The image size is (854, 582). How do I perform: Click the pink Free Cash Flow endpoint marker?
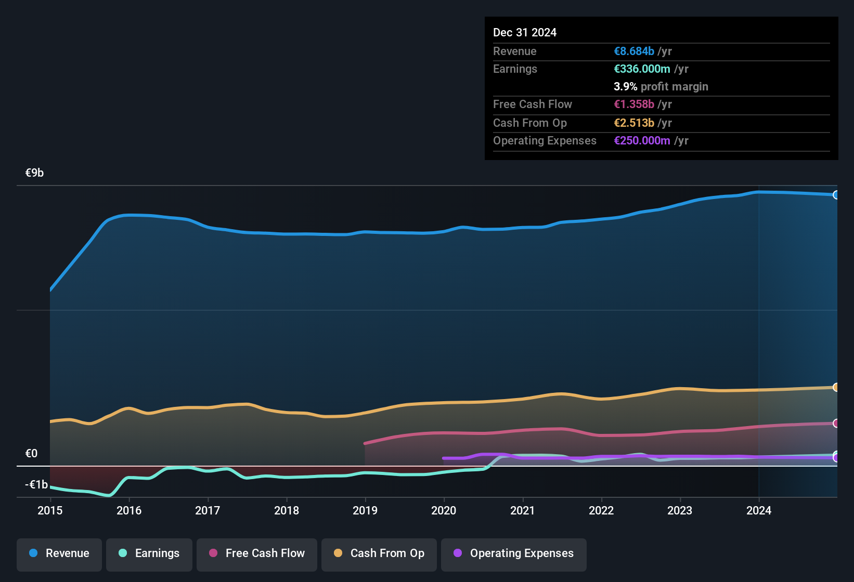coord(836,424)
